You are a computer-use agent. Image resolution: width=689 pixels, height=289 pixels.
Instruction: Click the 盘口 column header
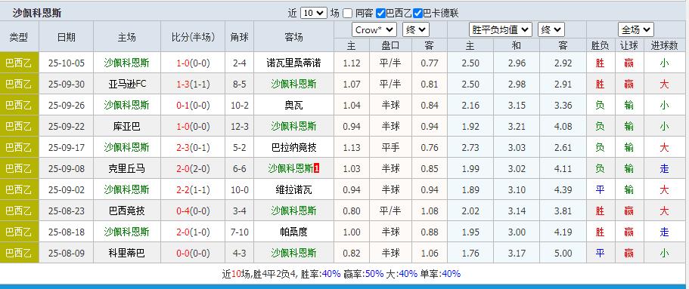[390, 45]
